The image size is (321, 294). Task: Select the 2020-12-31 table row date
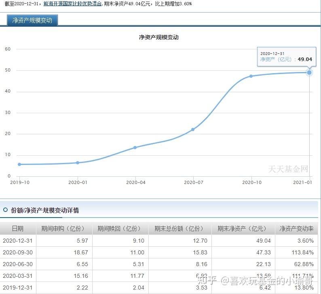[x=18, y=241]
